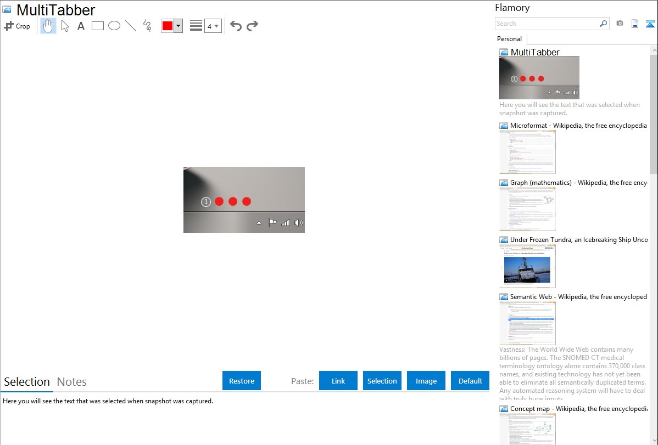Click the blue upload icon at top right
Screen dimensions: 658x445
pyautogui.click(x=650, y=24)
